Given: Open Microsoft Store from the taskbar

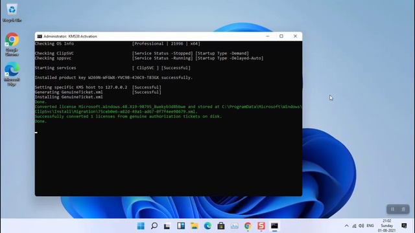Looking at the screenshot, I should [221, 226].
